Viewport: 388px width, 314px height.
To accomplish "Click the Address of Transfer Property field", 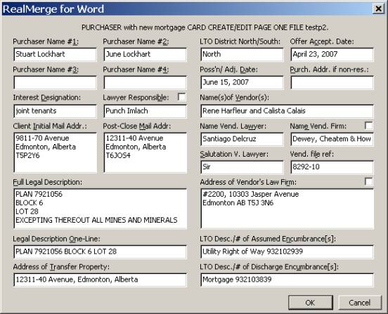I will click(x=100, y=280).
